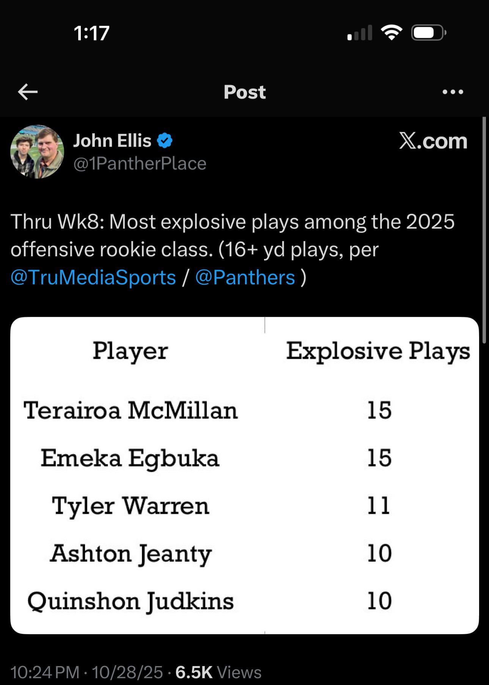Open John Ellis profile picture

coord(37,152)
